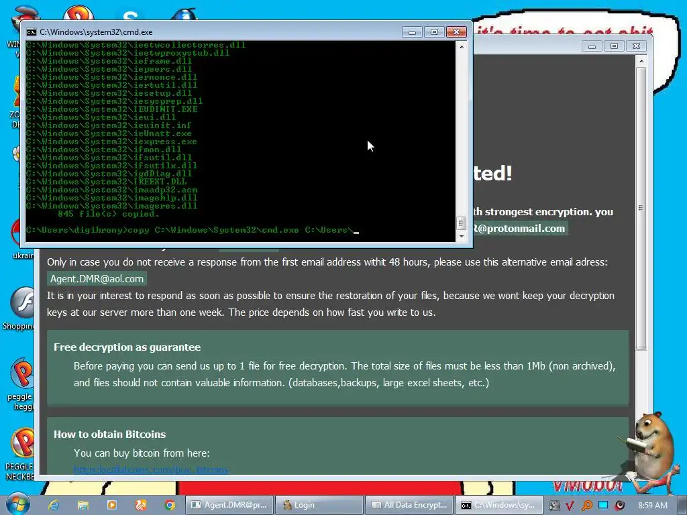The width and height of the screenshot is (687, 515).
Task: Switch to Agent.DMR@pr... taskbar window
Action: click(x=229, y=505)
